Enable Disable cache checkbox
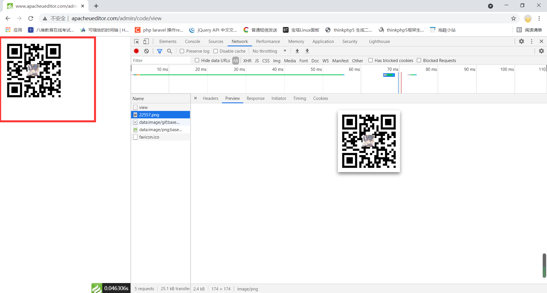Screen dimensions: 547x293 pos(216,51)
